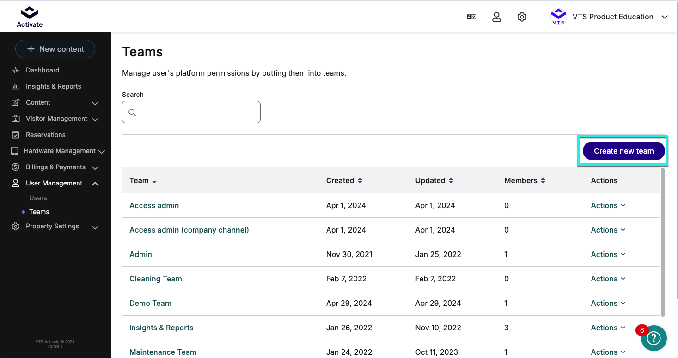Image resolution: width=678 pixels, height=358 pixels.
Task: Open the help question-mark bubble
Action: pos(654,338)
